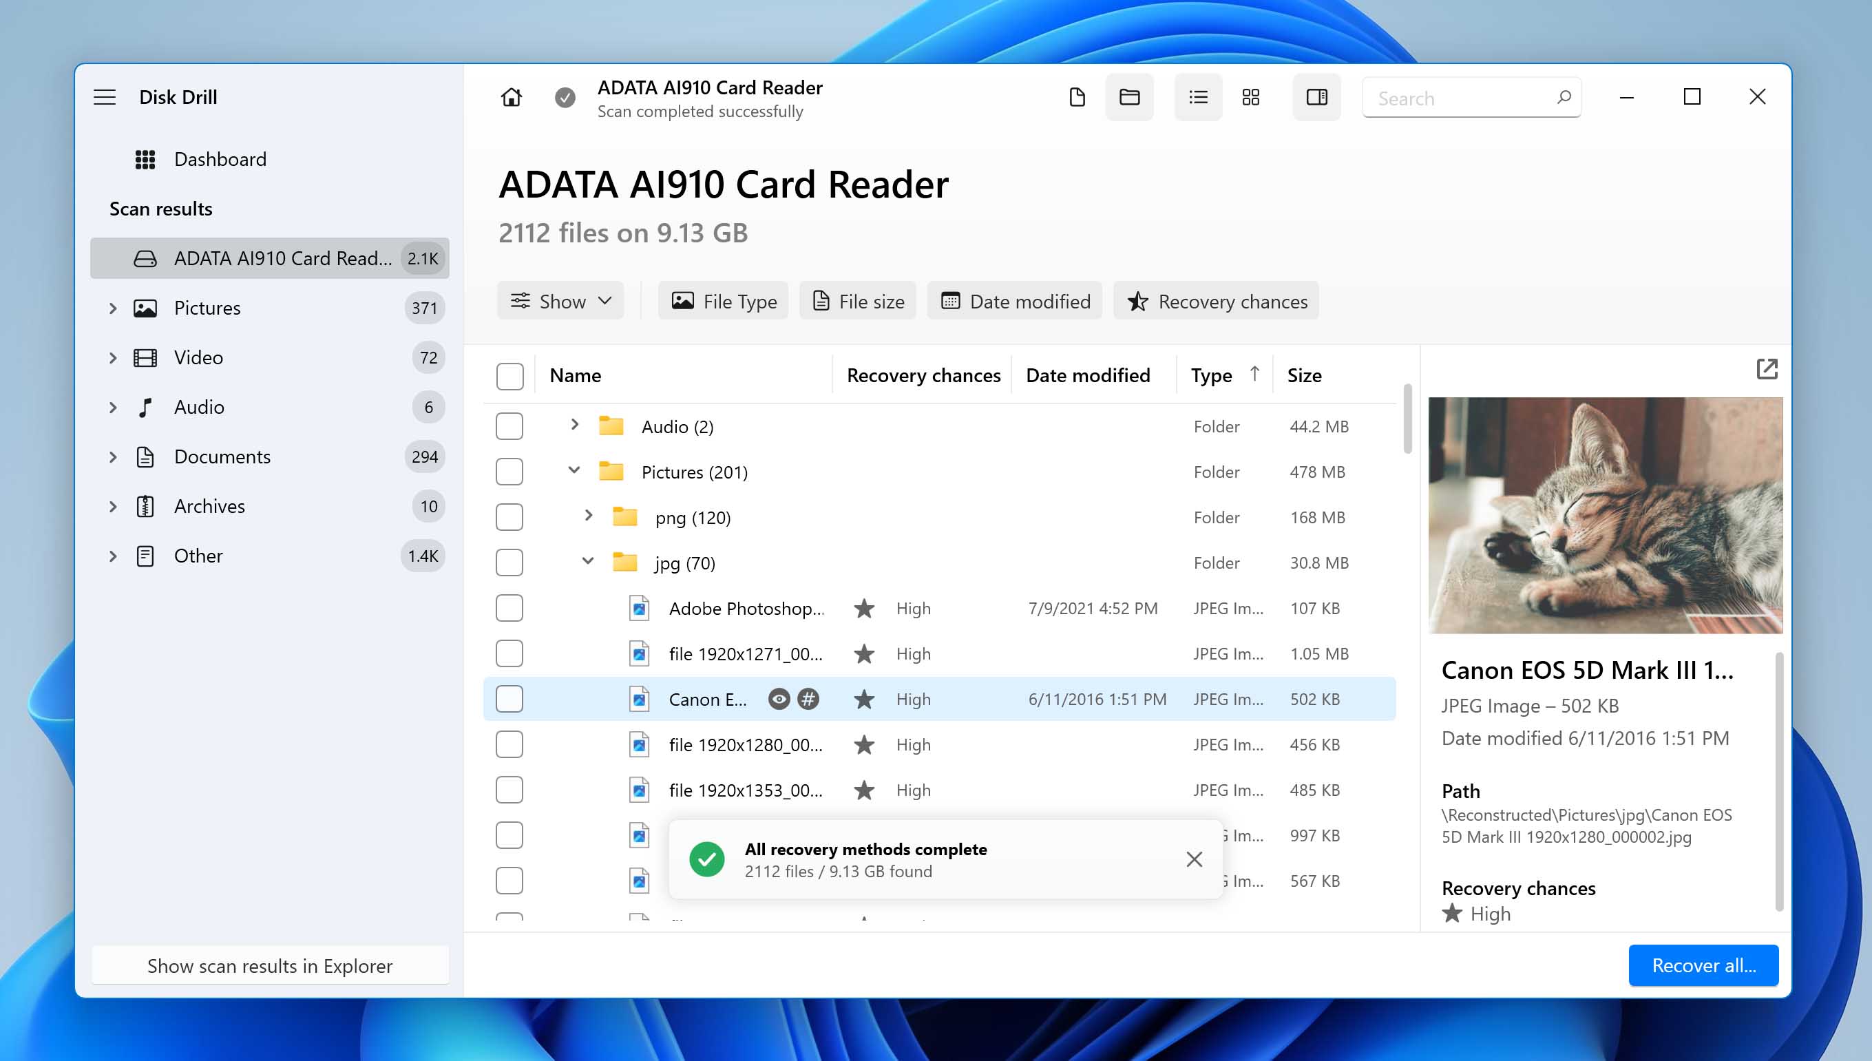Image resolution: width=1872 pixels, height=1061 pixels.
Task: Check the file 1920x1271 checkbox
Action: [509, 653]
